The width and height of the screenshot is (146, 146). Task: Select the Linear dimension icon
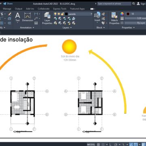[36, 14]
